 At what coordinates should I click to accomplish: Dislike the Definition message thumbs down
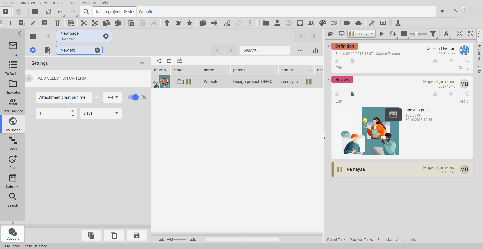451,61
